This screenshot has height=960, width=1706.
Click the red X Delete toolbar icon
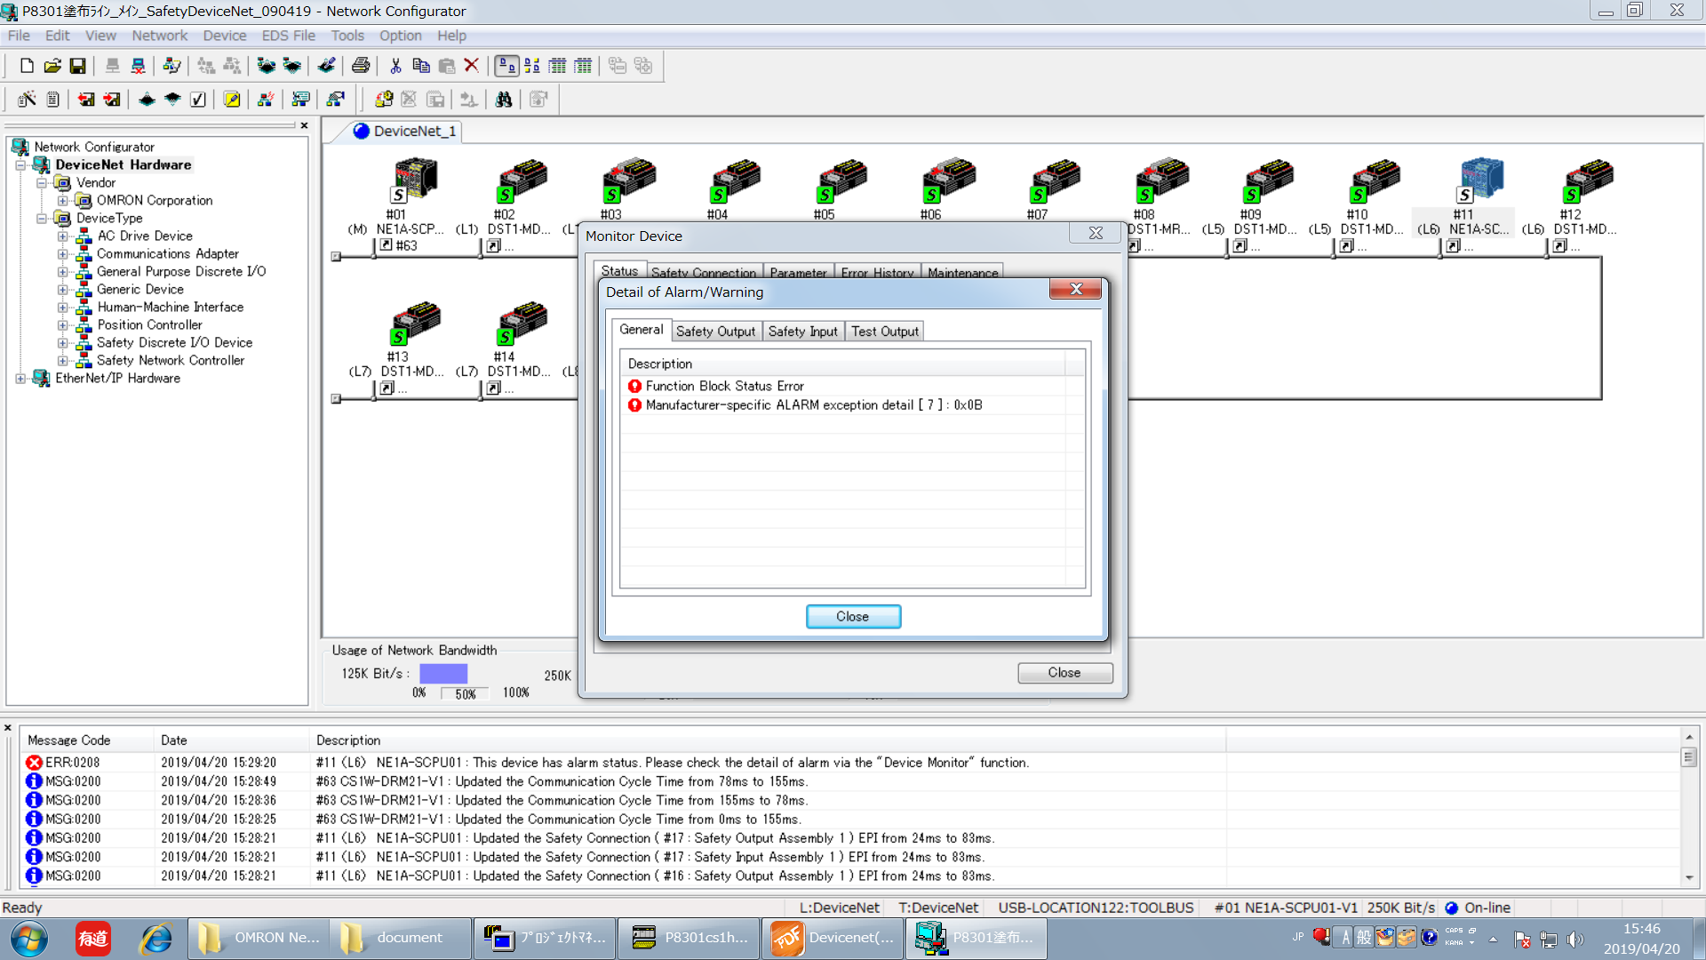(472, 66)
